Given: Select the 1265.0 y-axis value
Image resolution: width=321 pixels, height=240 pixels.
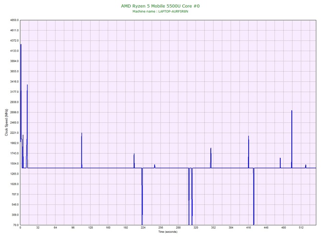Looking at the screenshot, I should [14, 174].
